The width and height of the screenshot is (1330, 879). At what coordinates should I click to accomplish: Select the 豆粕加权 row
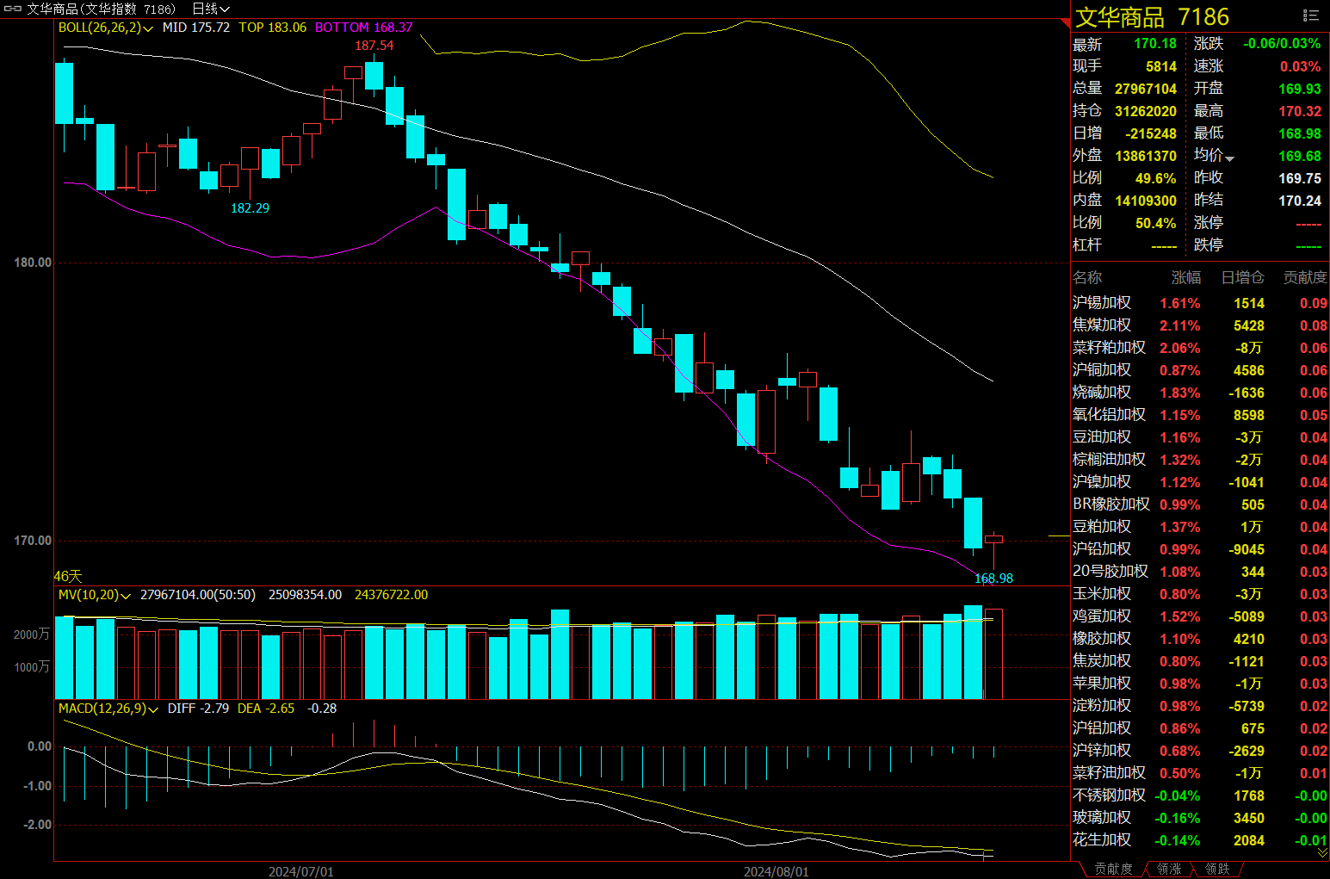[x=1200, y=527]
